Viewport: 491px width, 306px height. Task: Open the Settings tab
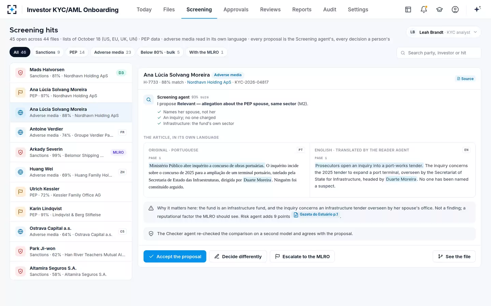pos(358,10)
